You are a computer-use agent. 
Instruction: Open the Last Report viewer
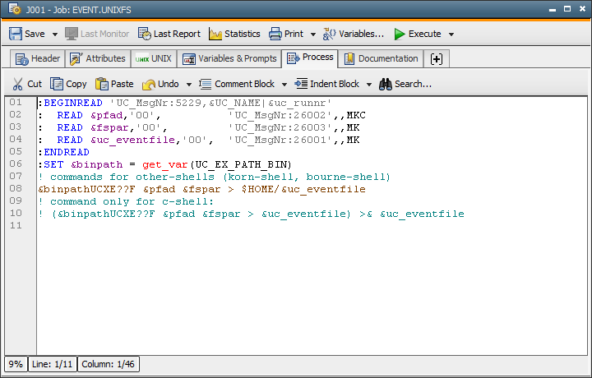(169, 34)
